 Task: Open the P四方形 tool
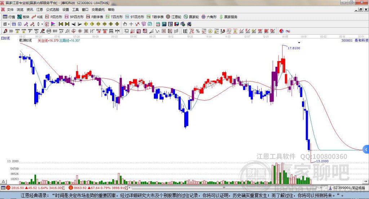pos(54,17)
